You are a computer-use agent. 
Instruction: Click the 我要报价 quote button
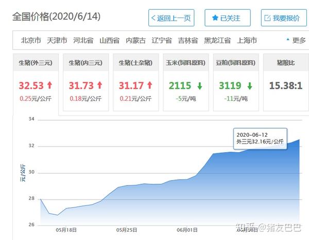284,18
